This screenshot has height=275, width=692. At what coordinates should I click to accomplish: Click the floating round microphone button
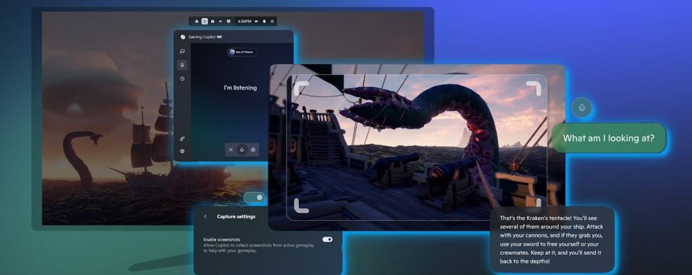(x=582, y=108)
